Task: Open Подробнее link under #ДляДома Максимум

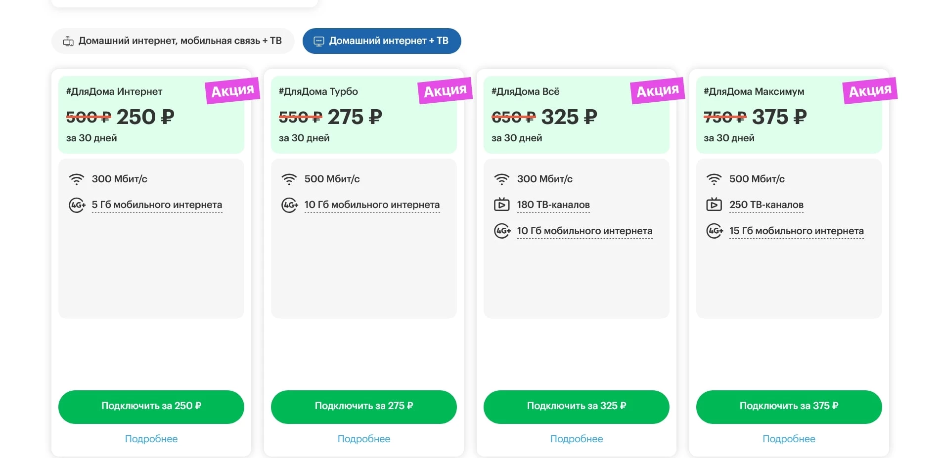Action: 789,439
